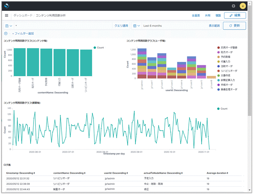Sort the log table by timestamp column
Image resolution: width=253 pixels, height=194 pixels.
click(x=20, y=173)
